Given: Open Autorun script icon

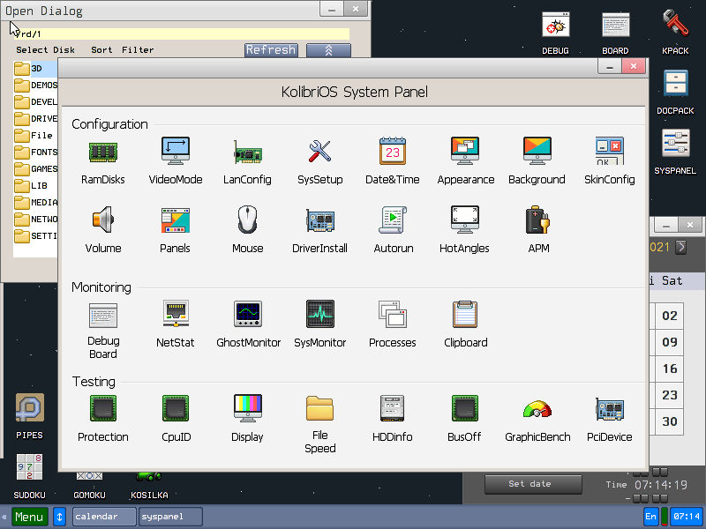Looking at the screenshot, I should (x=393, y=220).
